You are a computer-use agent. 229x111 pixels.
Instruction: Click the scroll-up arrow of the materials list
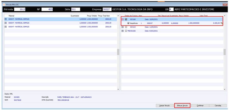click(118, 16)
